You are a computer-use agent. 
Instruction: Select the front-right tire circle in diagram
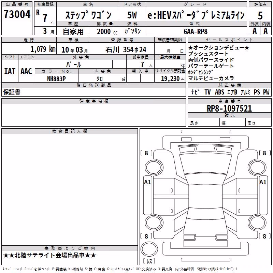[x=257, y=168]
